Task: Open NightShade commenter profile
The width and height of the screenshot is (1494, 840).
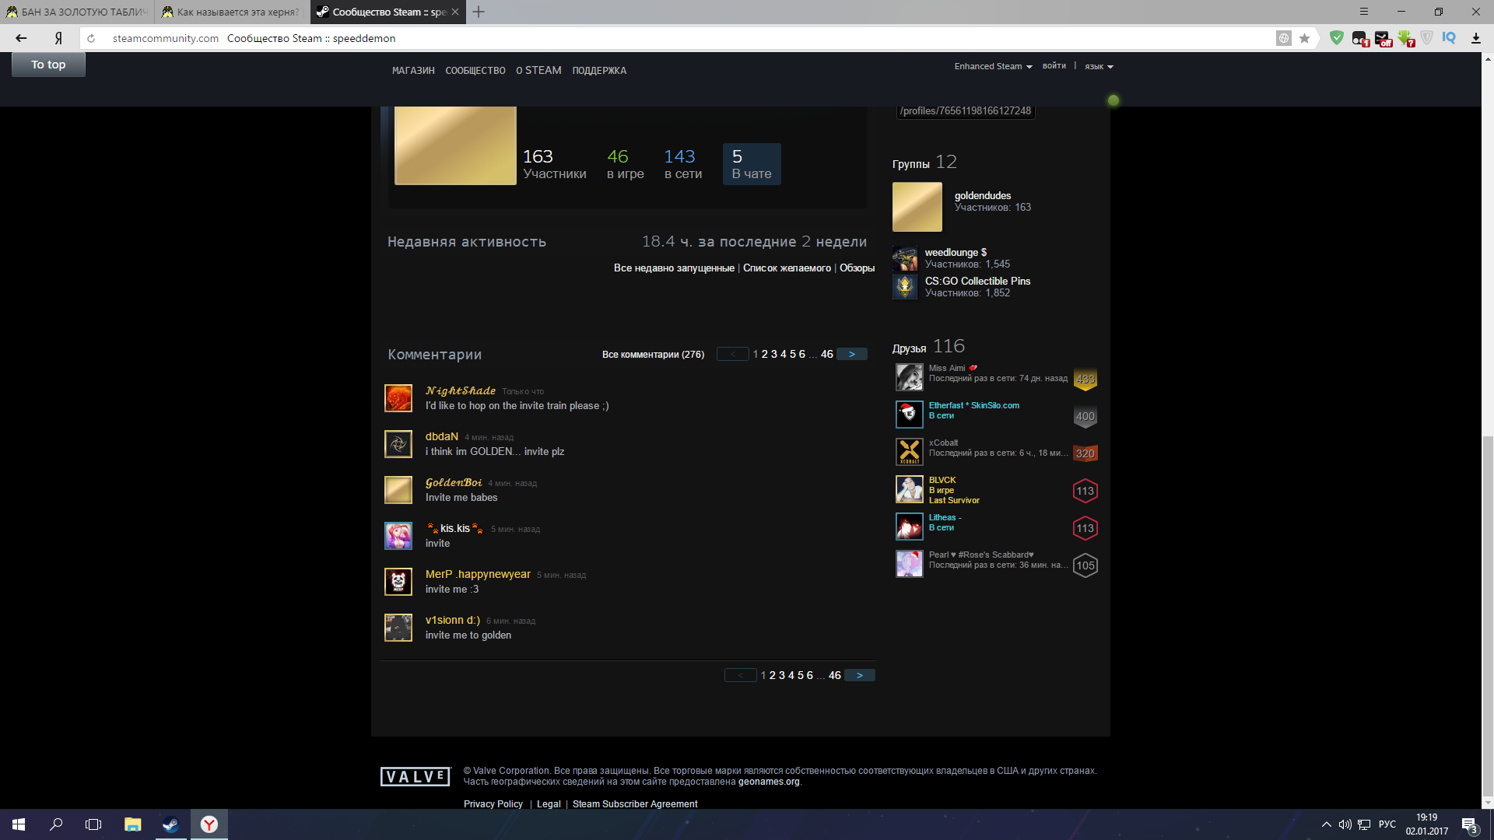Action: coord(461,390)
